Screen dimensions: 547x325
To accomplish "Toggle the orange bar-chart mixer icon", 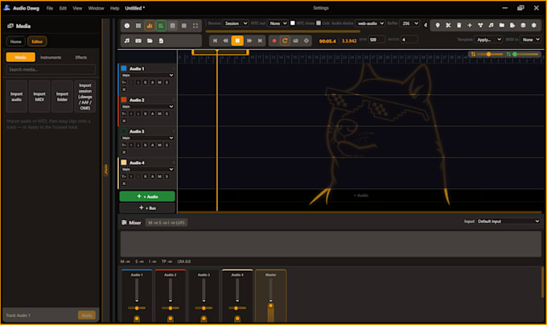I will point(150,26).
